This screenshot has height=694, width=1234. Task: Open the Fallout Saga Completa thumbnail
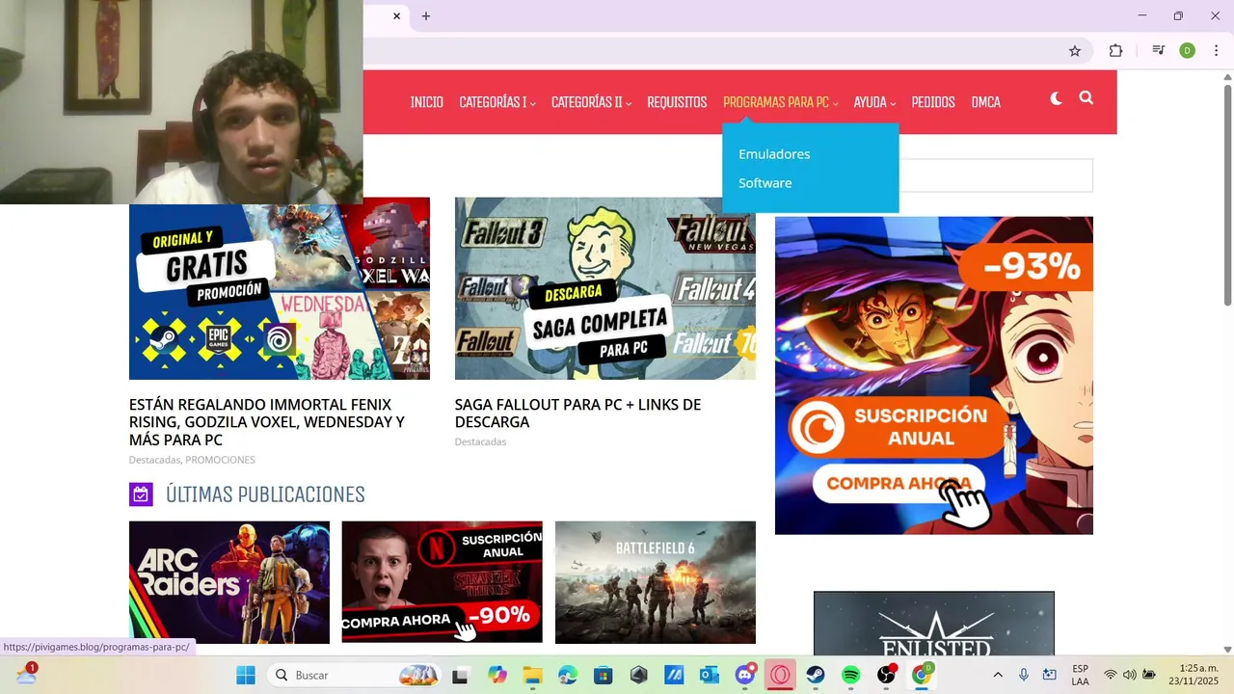605,288
